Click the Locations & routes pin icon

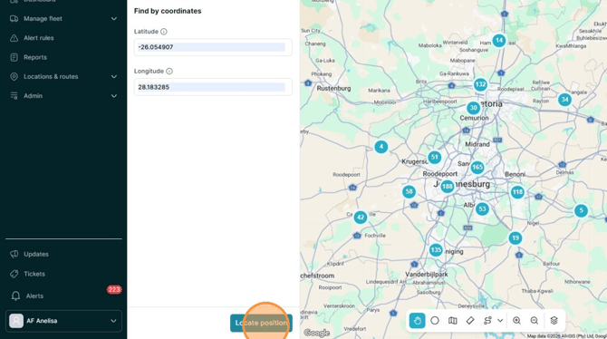coord(14,77)
